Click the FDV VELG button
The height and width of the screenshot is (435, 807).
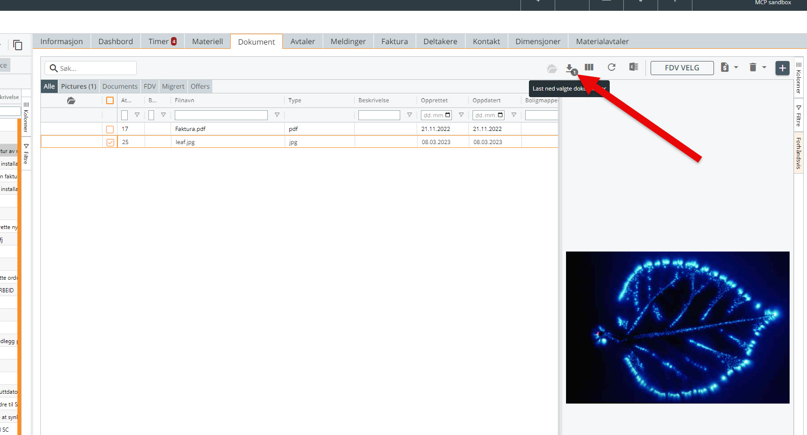(x=682, y=68)
